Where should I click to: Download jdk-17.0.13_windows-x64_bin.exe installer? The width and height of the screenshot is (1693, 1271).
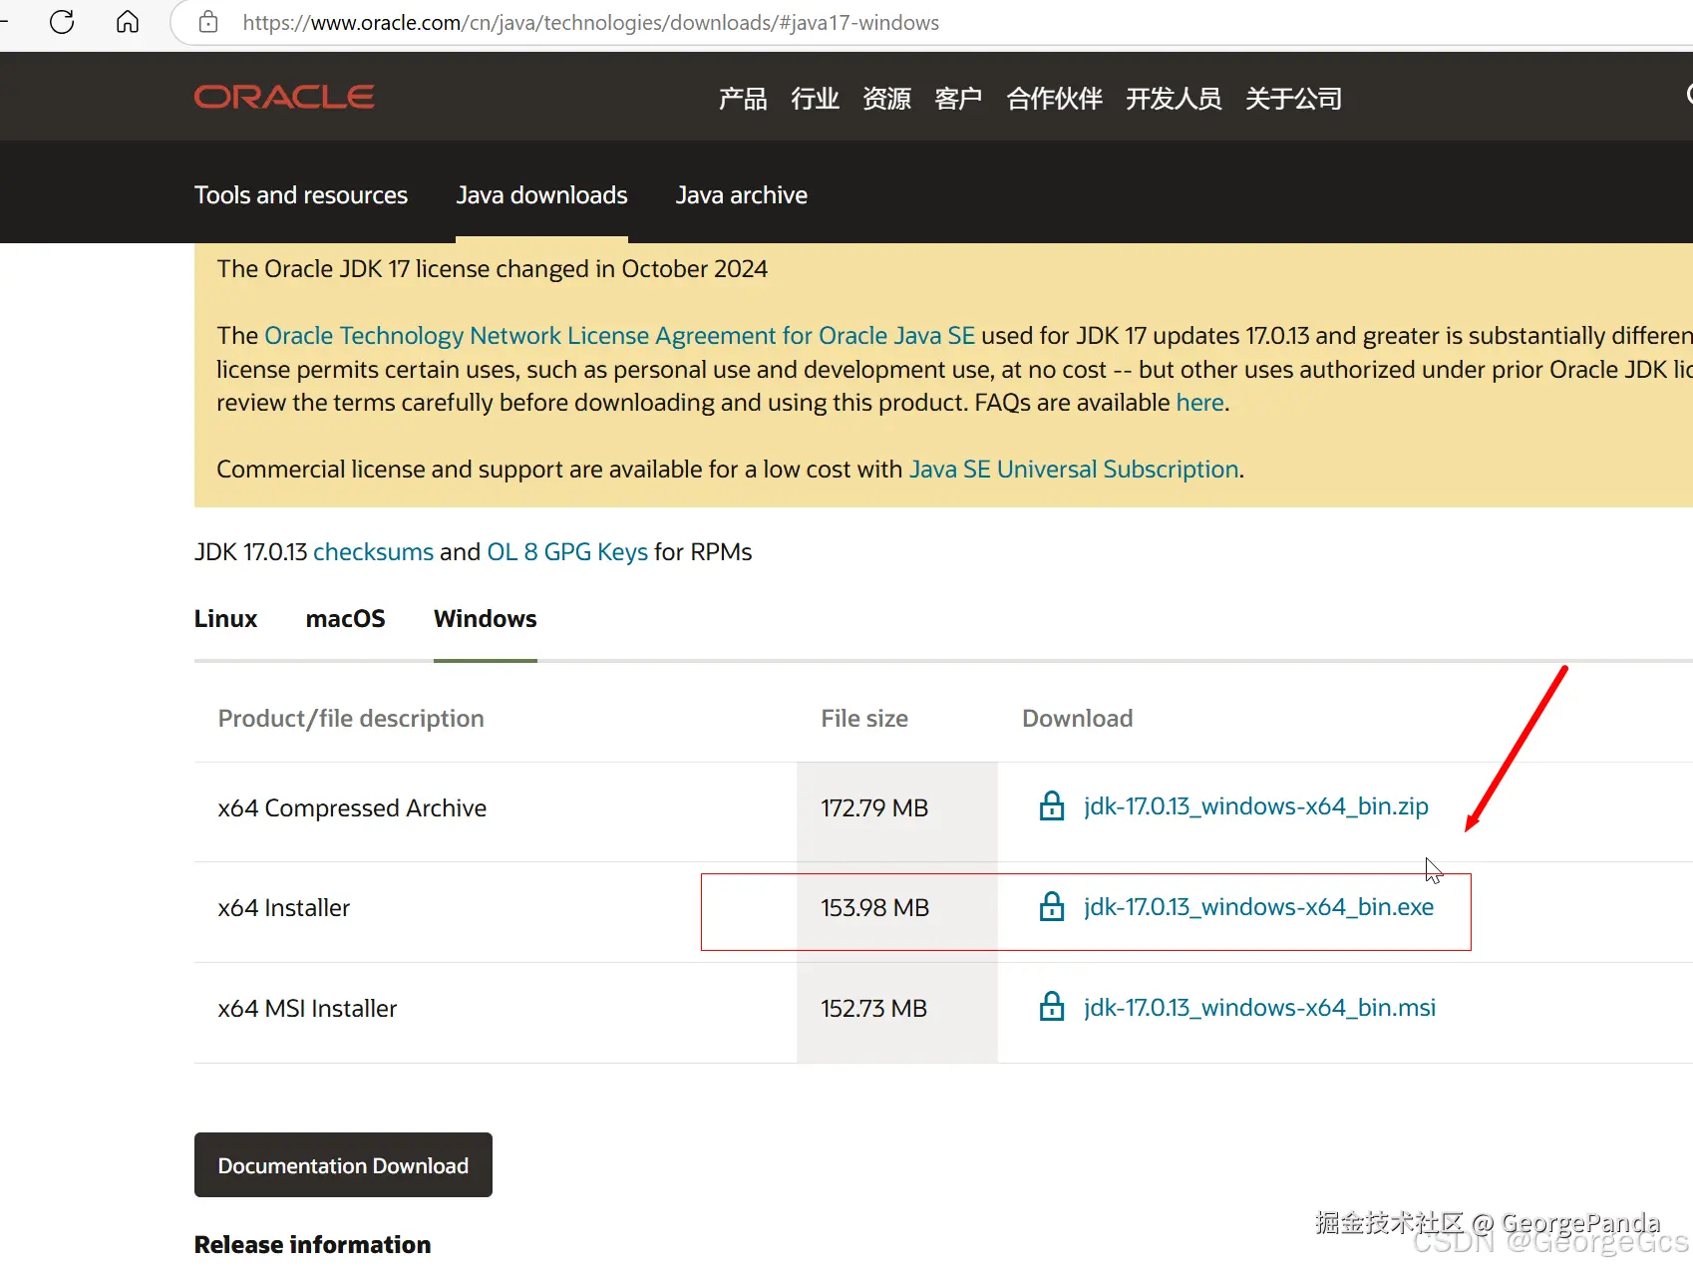click(1258, 906)
